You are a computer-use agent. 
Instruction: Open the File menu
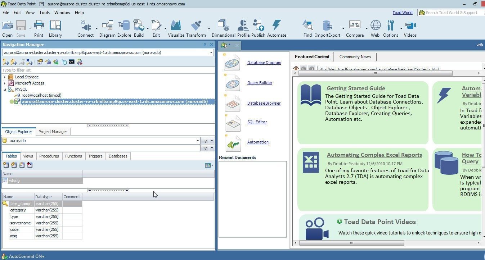click(x=6, y=13)
